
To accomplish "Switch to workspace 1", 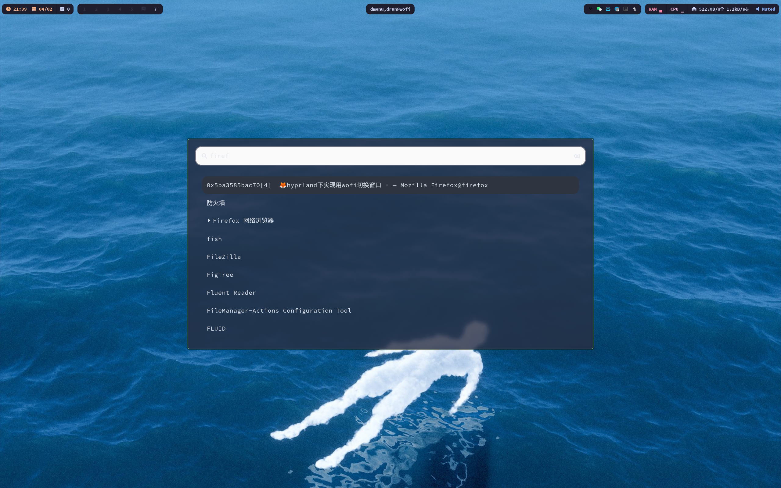I will pyautogui.click(x=85, y=9).
